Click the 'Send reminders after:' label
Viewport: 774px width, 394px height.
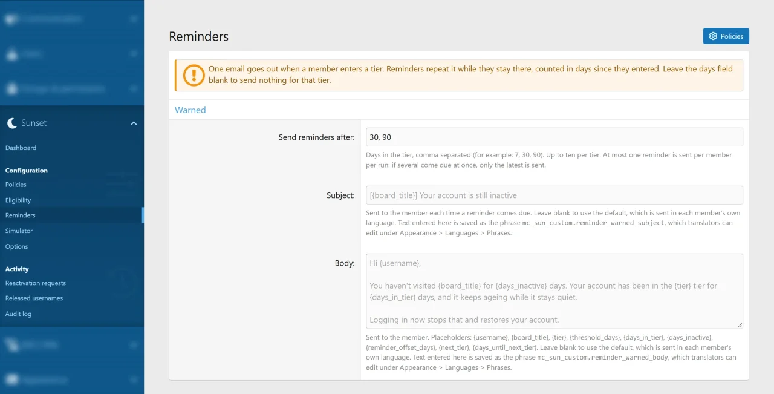click(x=316, y=137)
